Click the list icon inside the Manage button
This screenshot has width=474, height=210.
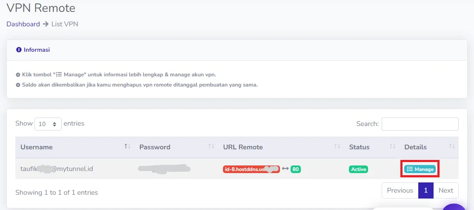(410, 169)
